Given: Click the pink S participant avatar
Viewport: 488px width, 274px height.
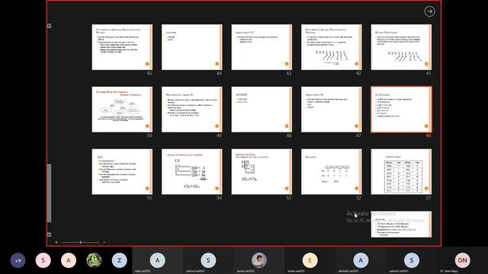Looking at the screenshot, I should pos(43,260).
